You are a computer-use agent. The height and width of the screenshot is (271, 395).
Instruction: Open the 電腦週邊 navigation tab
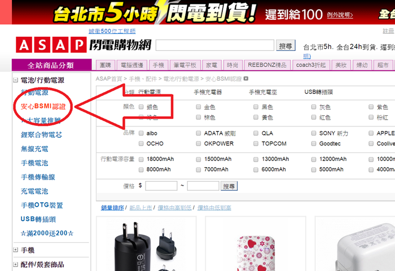132,65
